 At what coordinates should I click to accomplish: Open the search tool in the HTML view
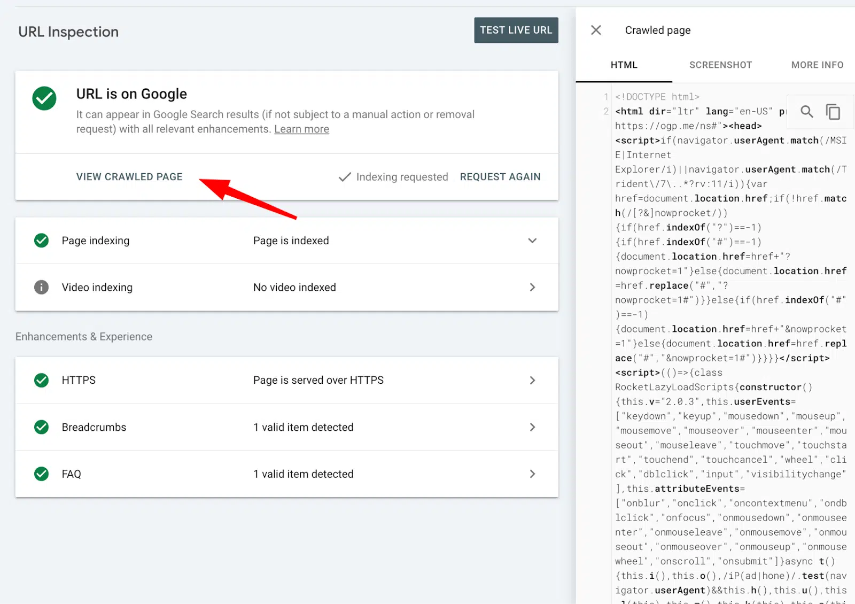point(806,112)
